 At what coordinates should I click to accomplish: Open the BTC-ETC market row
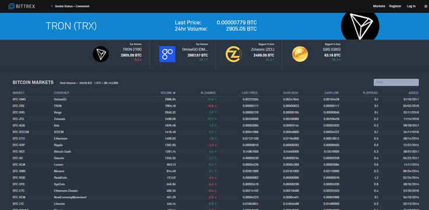click(215, 191)
